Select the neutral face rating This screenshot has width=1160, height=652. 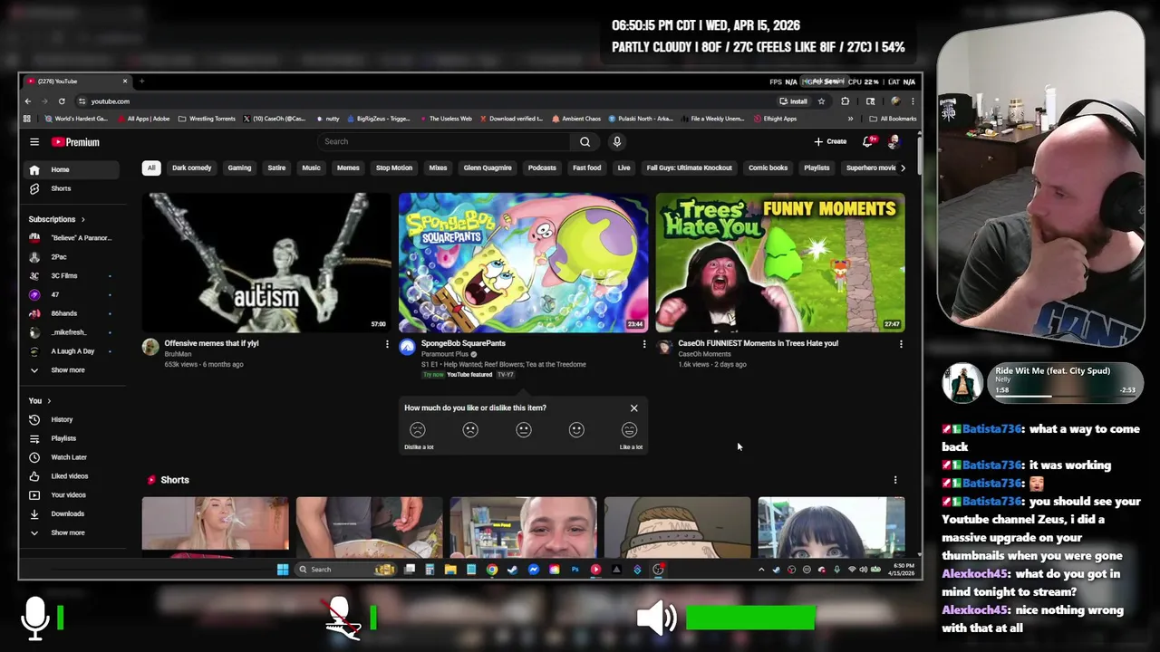tap(524, 430)
